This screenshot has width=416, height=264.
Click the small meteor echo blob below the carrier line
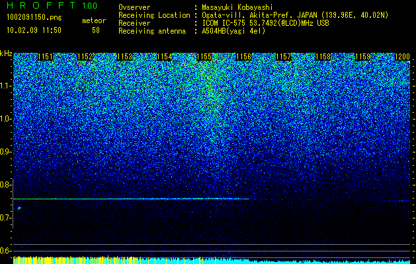coord(19,209)
